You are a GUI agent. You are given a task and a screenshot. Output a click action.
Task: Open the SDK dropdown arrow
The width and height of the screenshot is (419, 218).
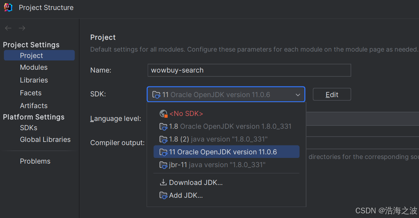tap(298, 95)
